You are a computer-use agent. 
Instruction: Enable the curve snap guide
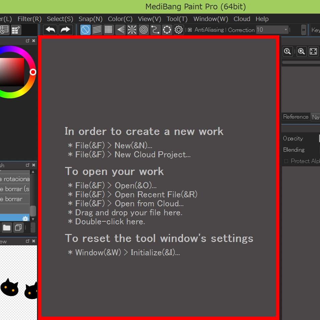tap(155, 30)
